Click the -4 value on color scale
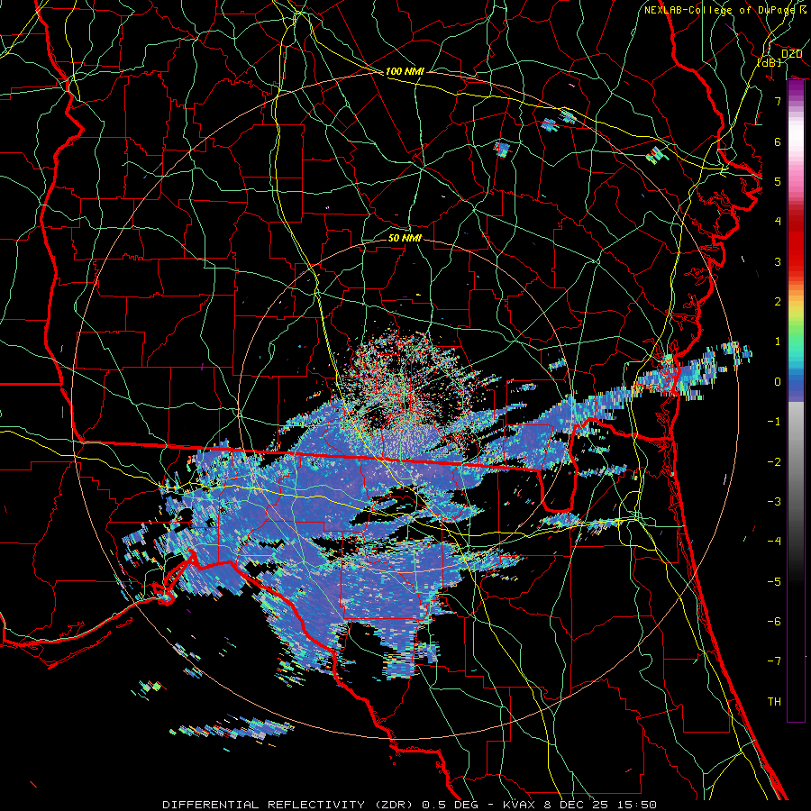The width and height of the screenshot is (811, 811). (774, 542)
